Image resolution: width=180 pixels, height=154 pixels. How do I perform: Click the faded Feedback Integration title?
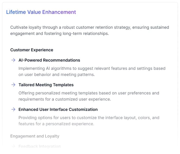point(39,146)
